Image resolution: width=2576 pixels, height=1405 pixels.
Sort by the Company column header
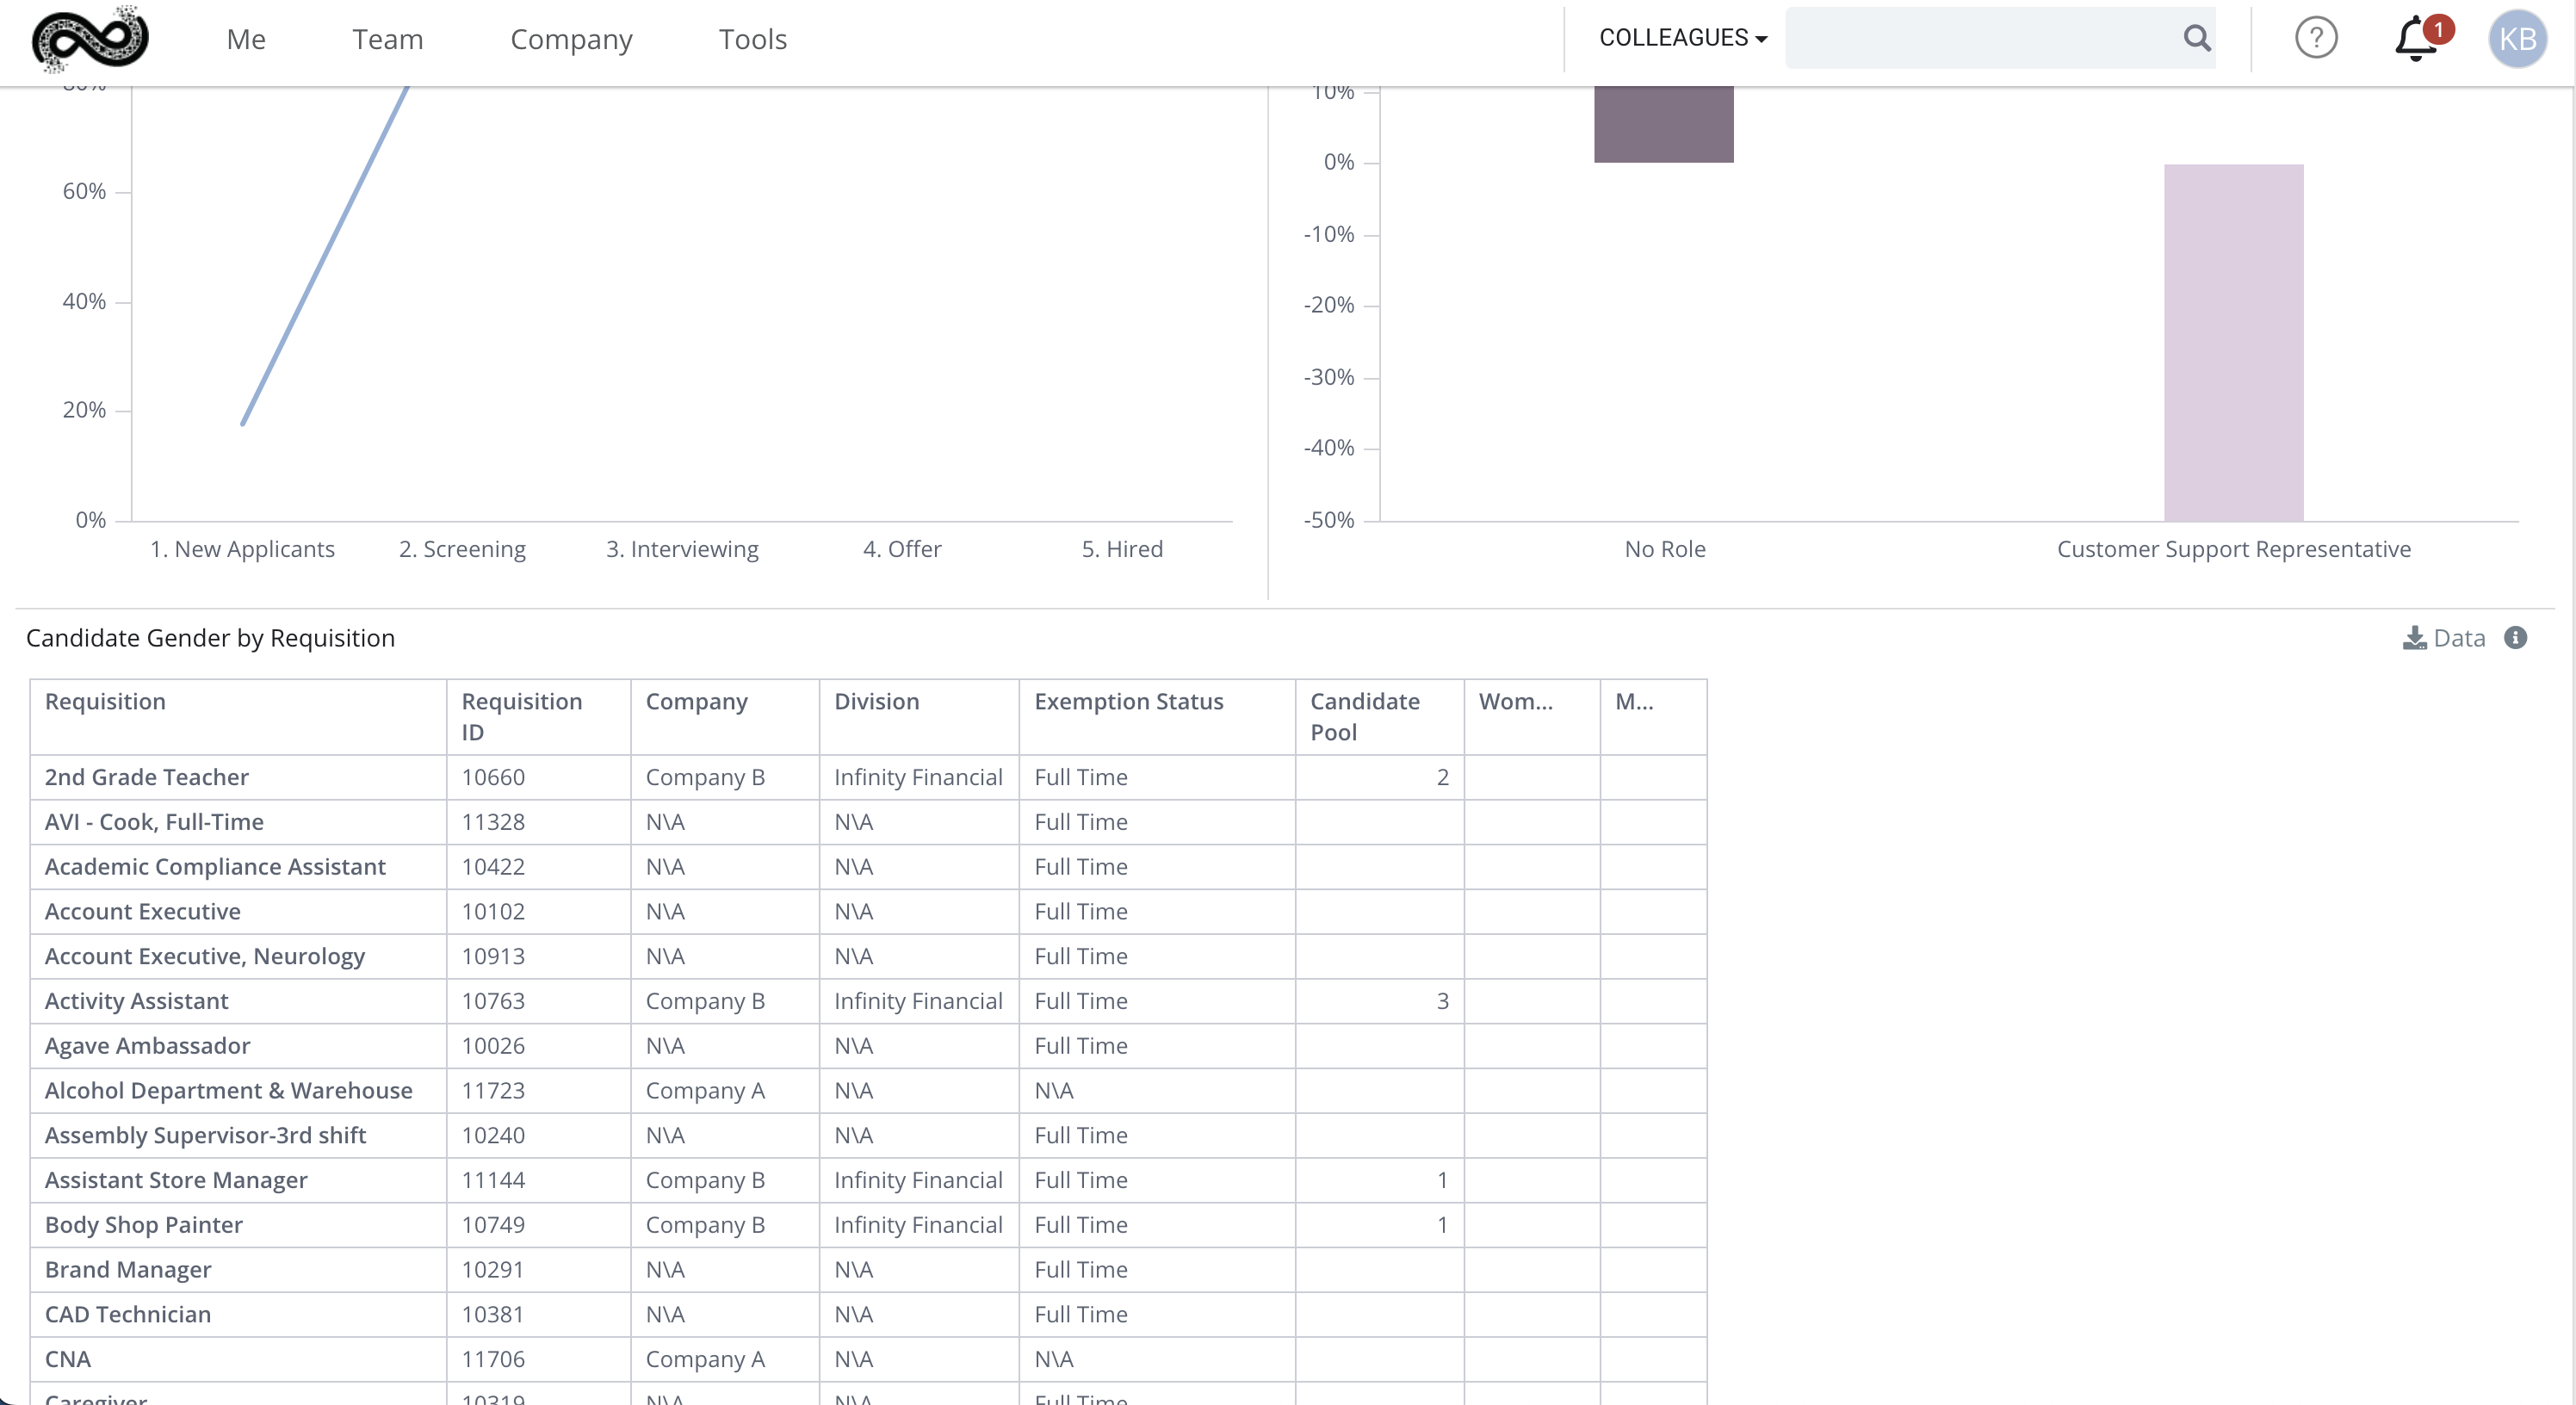tap(725, 716)
